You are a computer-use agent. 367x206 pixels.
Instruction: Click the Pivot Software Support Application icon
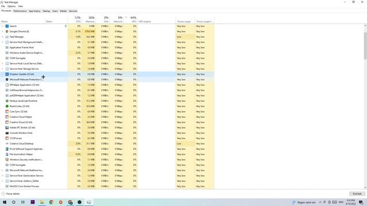point(7,149)
